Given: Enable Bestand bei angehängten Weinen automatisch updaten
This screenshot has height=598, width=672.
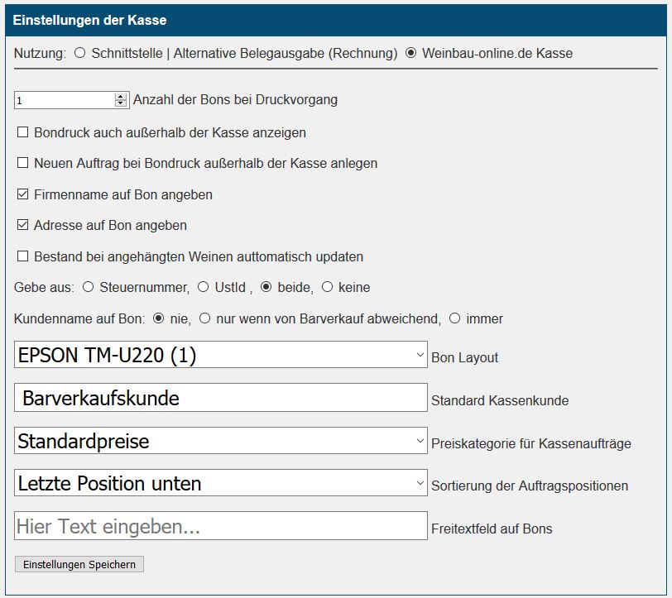Looking at the screenshot, I should (x=23, y=256).
